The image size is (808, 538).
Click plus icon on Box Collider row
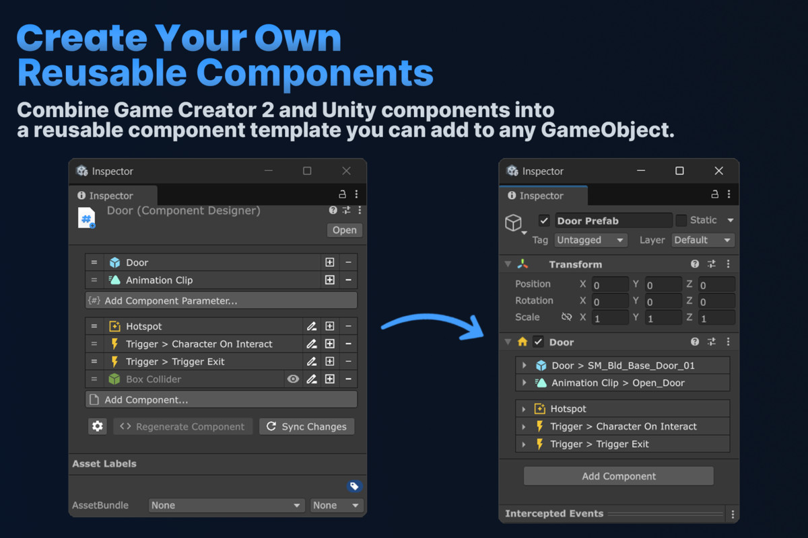(x=330, y=379)
